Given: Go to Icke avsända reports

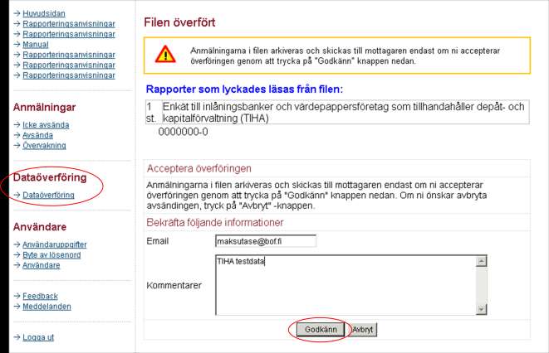Looking at the screenshot, I should (46, 124).
